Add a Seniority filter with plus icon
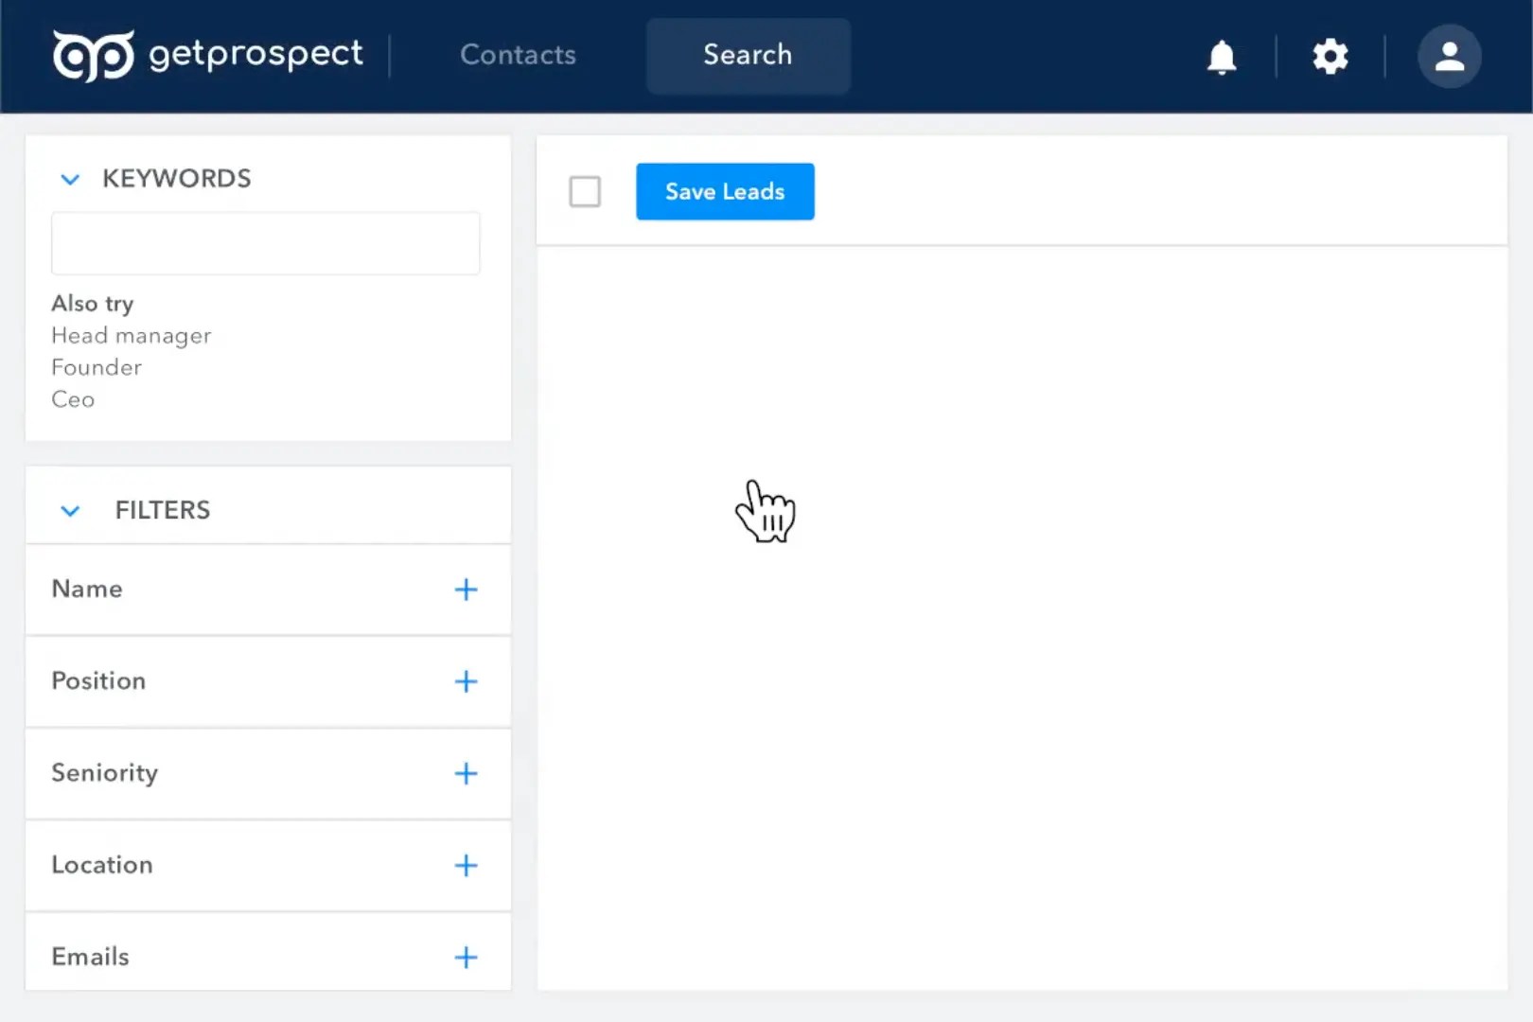The height and width of the screenshot is (1022, 1533). point(466,773)
